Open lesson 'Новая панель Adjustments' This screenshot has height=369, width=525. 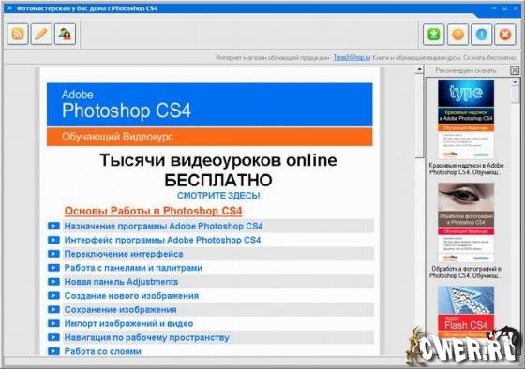point(121,282)
